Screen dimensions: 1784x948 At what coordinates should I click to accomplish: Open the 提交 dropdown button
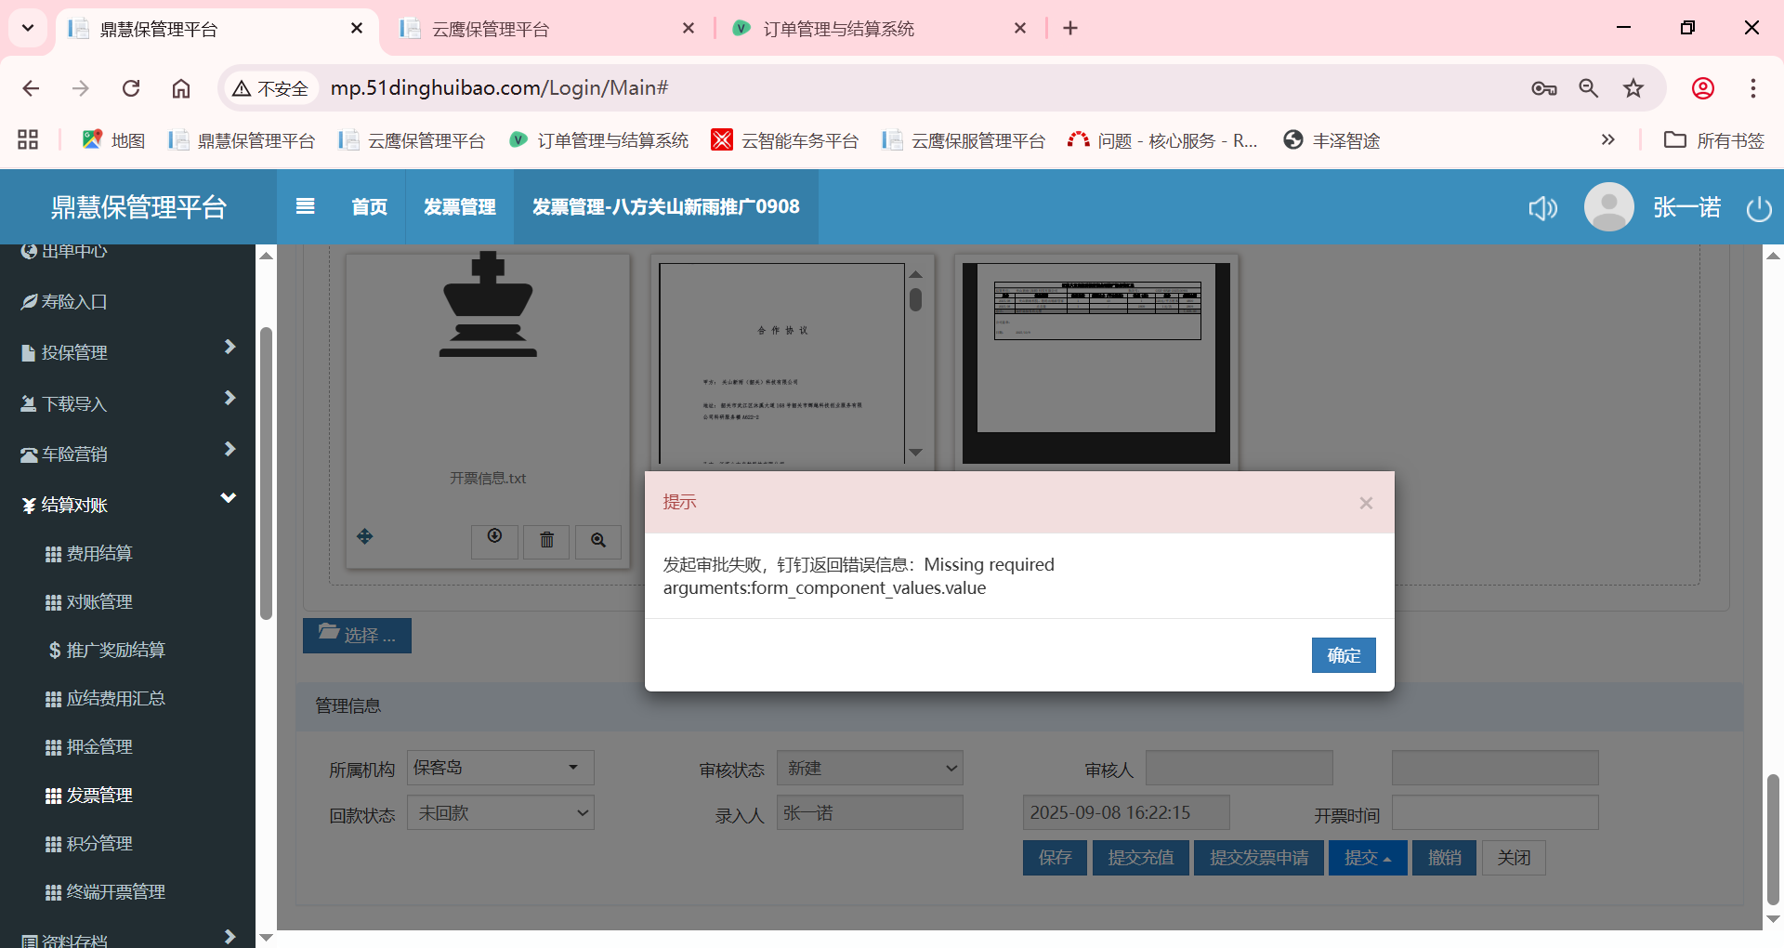(x=1368, y=858)
